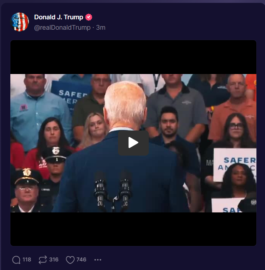Open the Donald J. Trump display name

(x=59, y=17)
